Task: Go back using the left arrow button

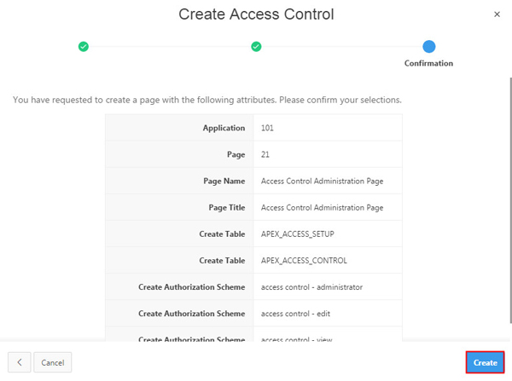Action: point(19,362)
